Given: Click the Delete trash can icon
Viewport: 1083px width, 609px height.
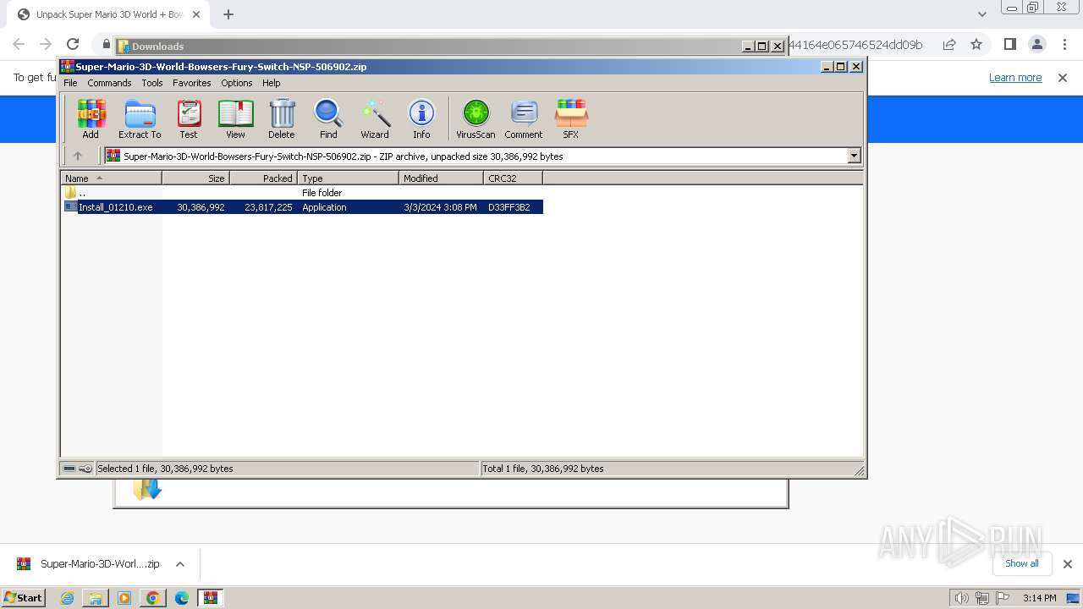Looking at the screenshot, I should click(x=282, y=118).
